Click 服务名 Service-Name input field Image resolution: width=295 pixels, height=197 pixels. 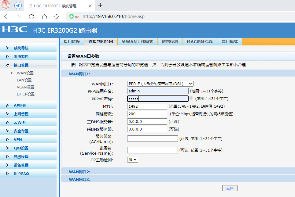tap(153, 150)
